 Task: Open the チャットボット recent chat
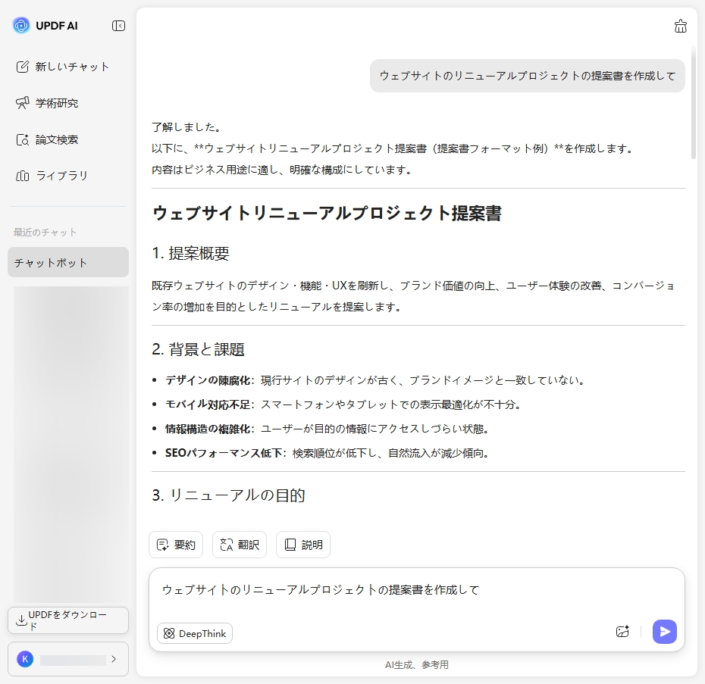pyautogui.click(x=67, y=262)
